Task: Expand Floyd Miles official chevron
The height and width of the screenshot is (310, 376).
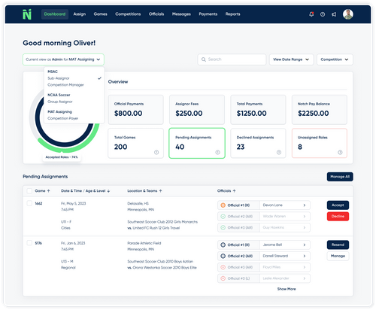Action: [305, 267]
